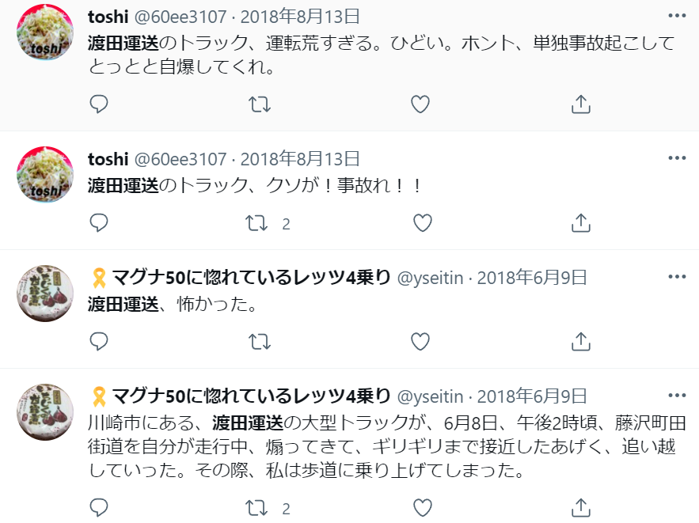Open the @60ee3107 handle on first tweet
This screenshot has height=523, width=699.
click(x=180, y=17)
